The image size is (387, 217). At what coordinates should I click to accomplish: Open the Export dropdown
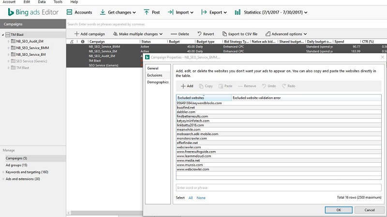(x=214, y=13)
